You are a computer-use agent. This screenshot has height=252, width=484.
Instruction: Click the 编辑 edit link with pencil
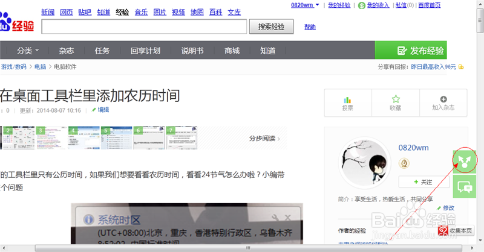tap(100, 110)
